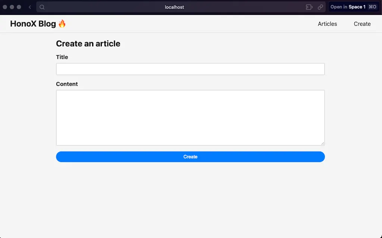Click the Create an article heading
This screenshot has height=238, width=382.
pos(88,44)
